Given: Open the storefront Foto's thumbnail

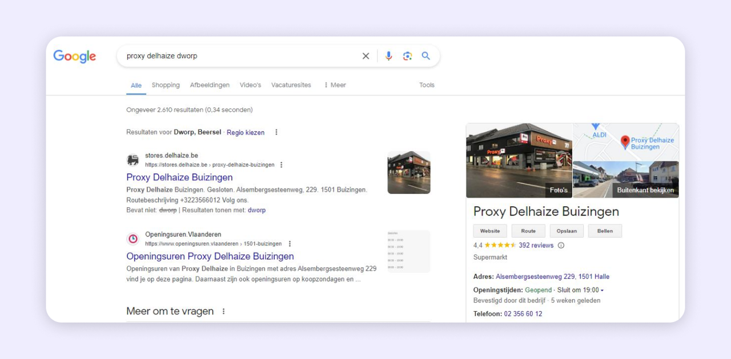Looking at the screenshot, I should click(519, 161).
